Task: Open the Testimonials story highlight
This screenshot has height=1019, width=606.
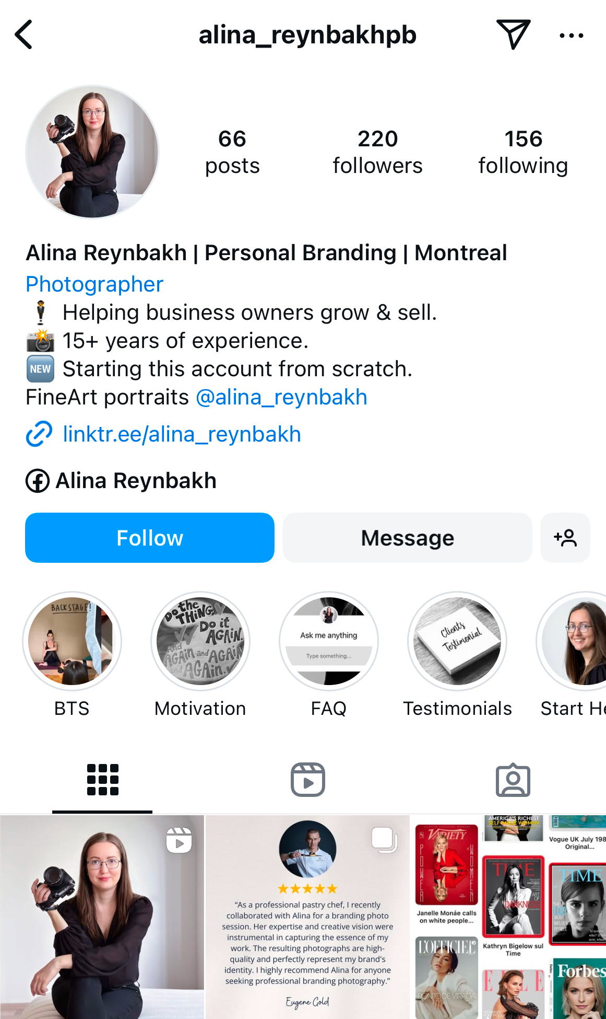Action: [457, 641]
